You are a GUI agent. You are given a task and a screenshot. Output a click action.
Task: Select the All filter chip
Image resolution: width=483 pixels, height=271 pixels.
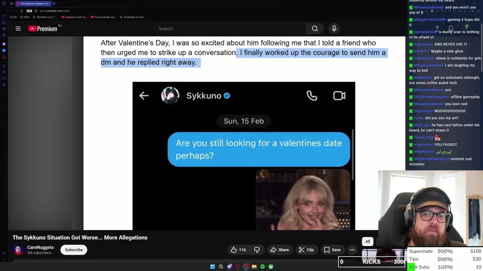368,242
